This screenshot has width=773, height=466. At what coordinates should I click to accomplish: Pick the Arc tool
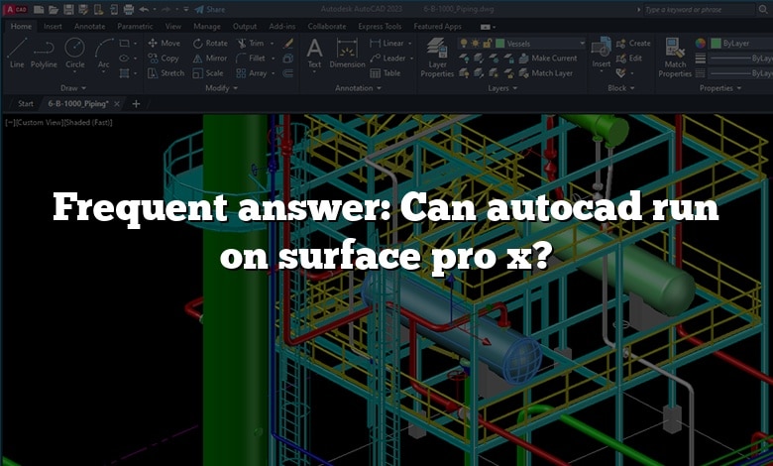pyautogui.click(x=103, y=54)
